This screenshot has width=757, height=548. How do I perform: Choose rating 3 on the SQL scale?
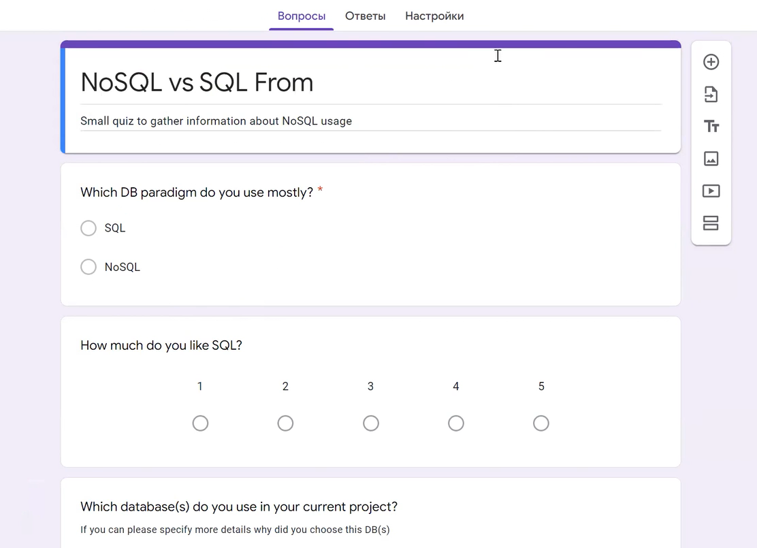tap(370, 423)
